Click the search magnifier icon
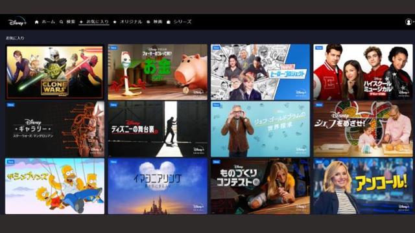Viewport: 415px width, 233px height. coord(62,22)
